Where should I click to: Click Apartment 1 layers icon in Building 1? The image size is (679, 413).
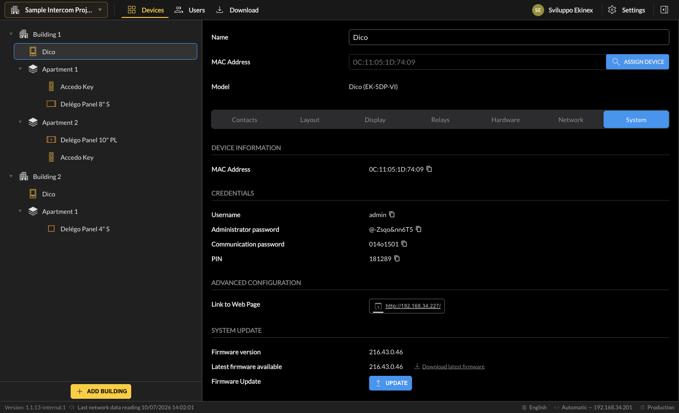pyautogui.click(x=33, y=69)
